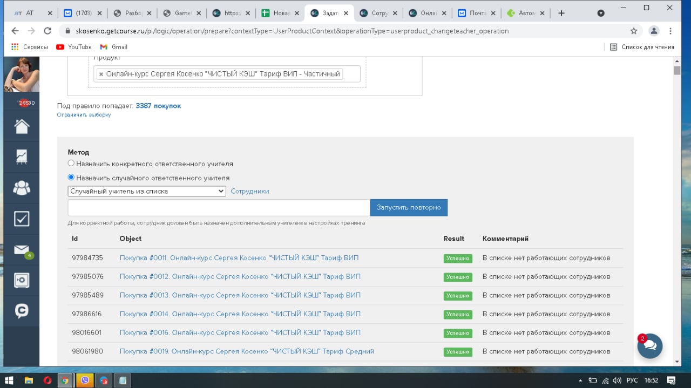Open the Покупка #0011 link
Viewport: 691px width, 388px height.
pos(239,258)
